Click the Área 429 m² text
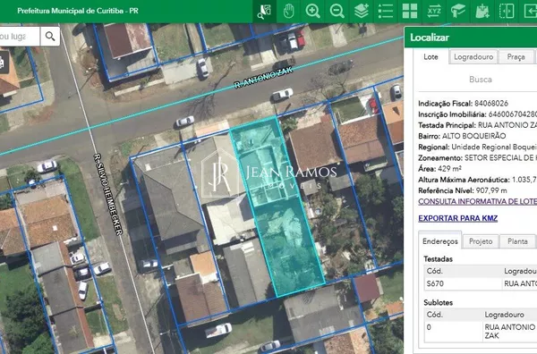This screenshot has width=537, height=354. click(439, 169)
